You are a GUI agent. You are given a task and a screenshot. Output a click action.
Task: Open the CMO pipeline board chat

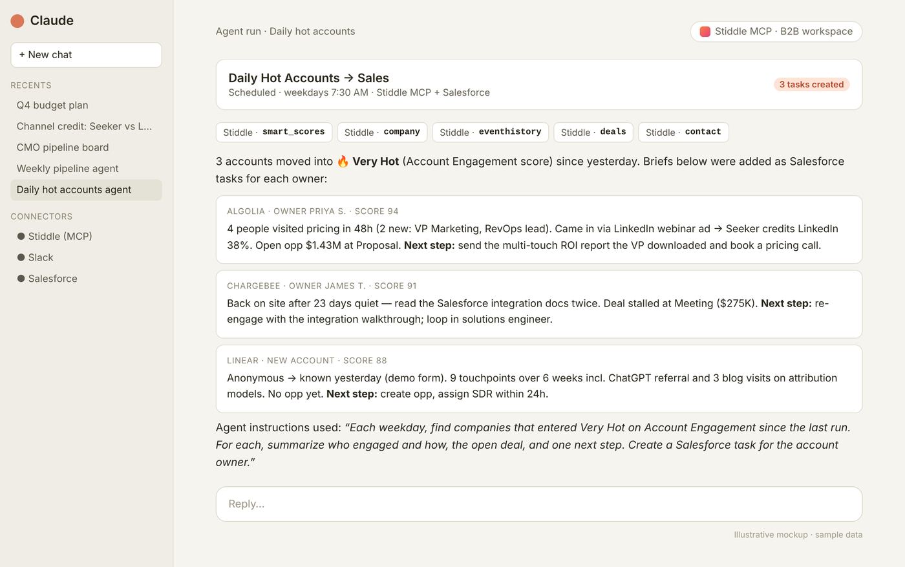(86, 147)
